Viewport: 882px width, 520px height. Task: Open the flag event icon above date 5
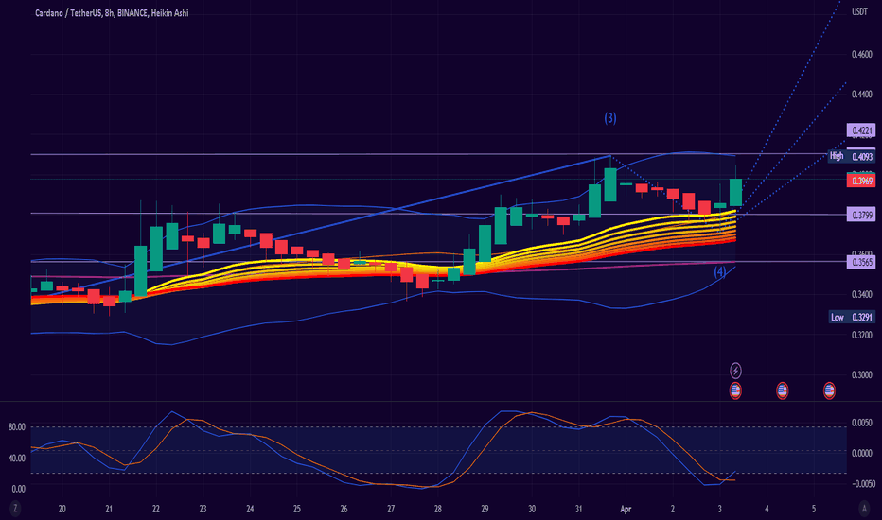pyautogui.click(x=829, y=390)
